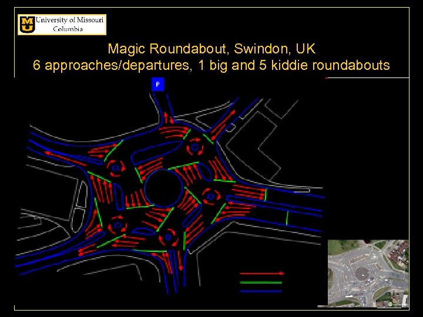Screen dimensions: 423x317
Task: Click the green legend line
Action: coord(261,282)
